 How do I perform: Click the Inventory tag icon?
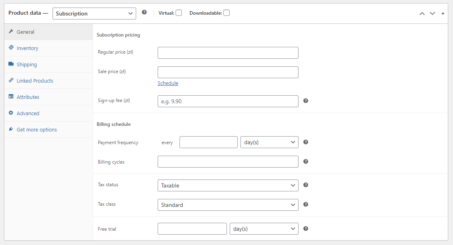click(11, 48)
